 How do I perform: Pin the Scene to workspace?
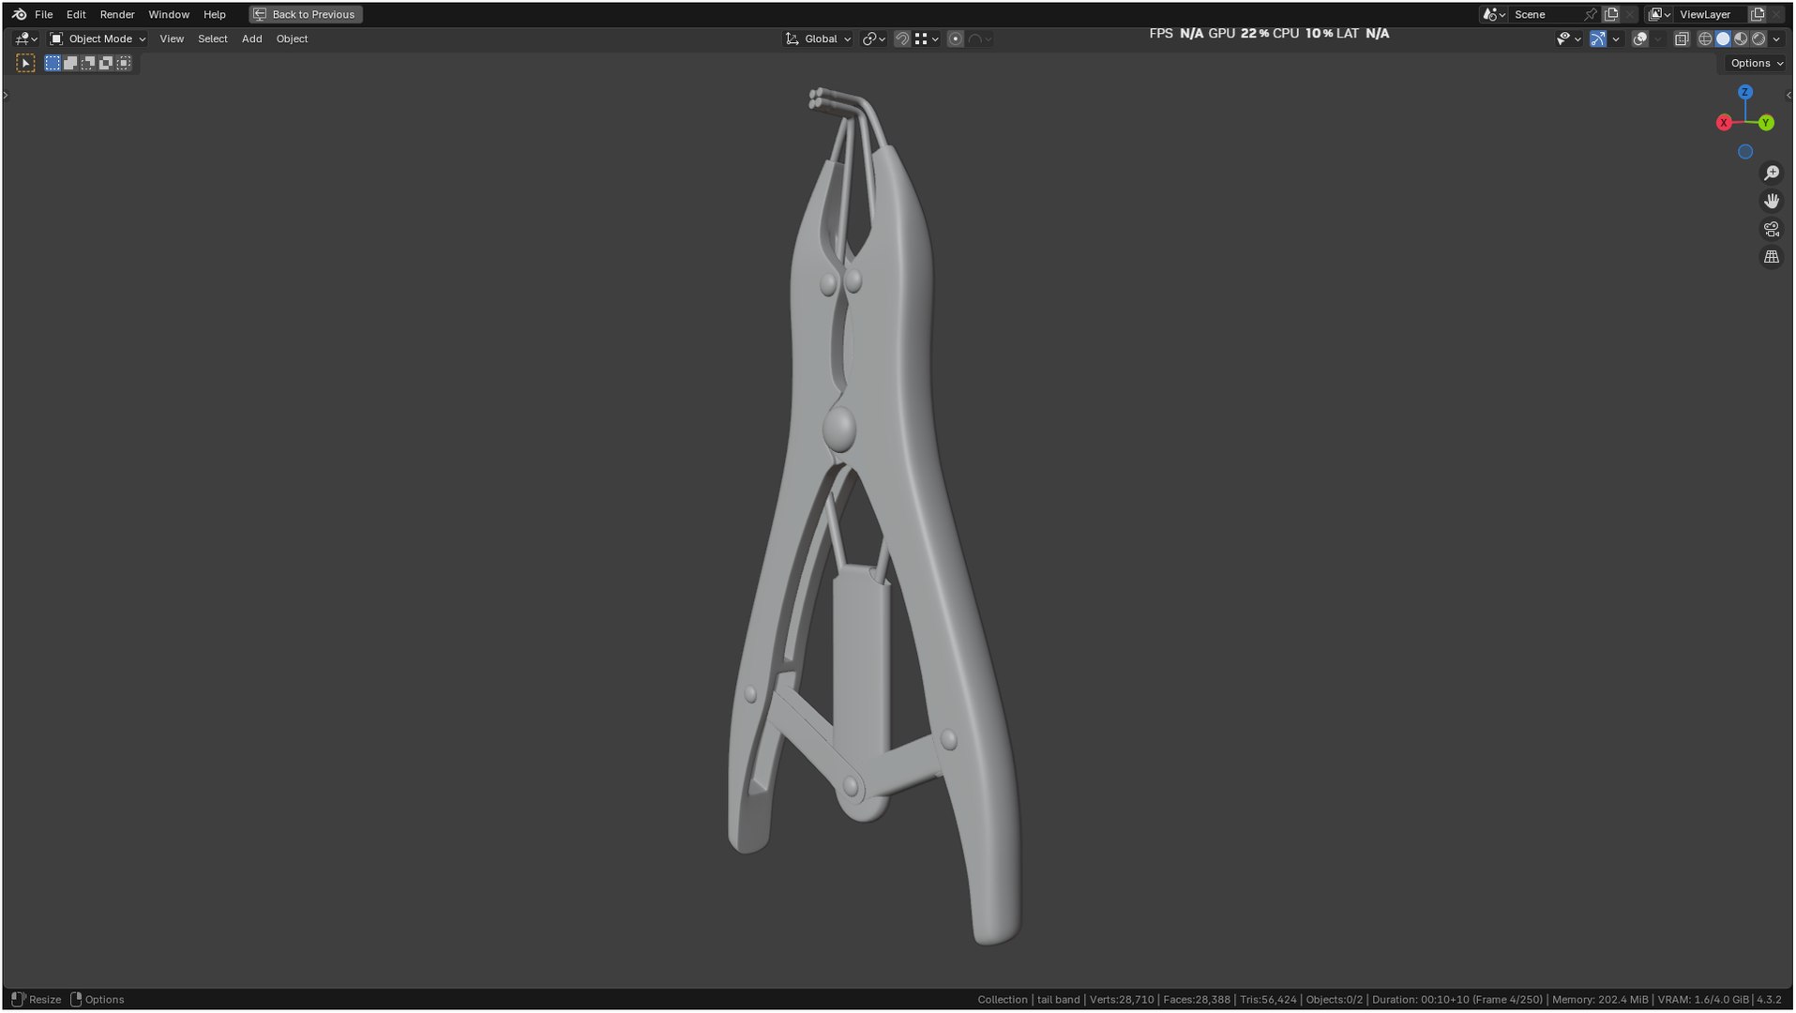point(1590,14)
